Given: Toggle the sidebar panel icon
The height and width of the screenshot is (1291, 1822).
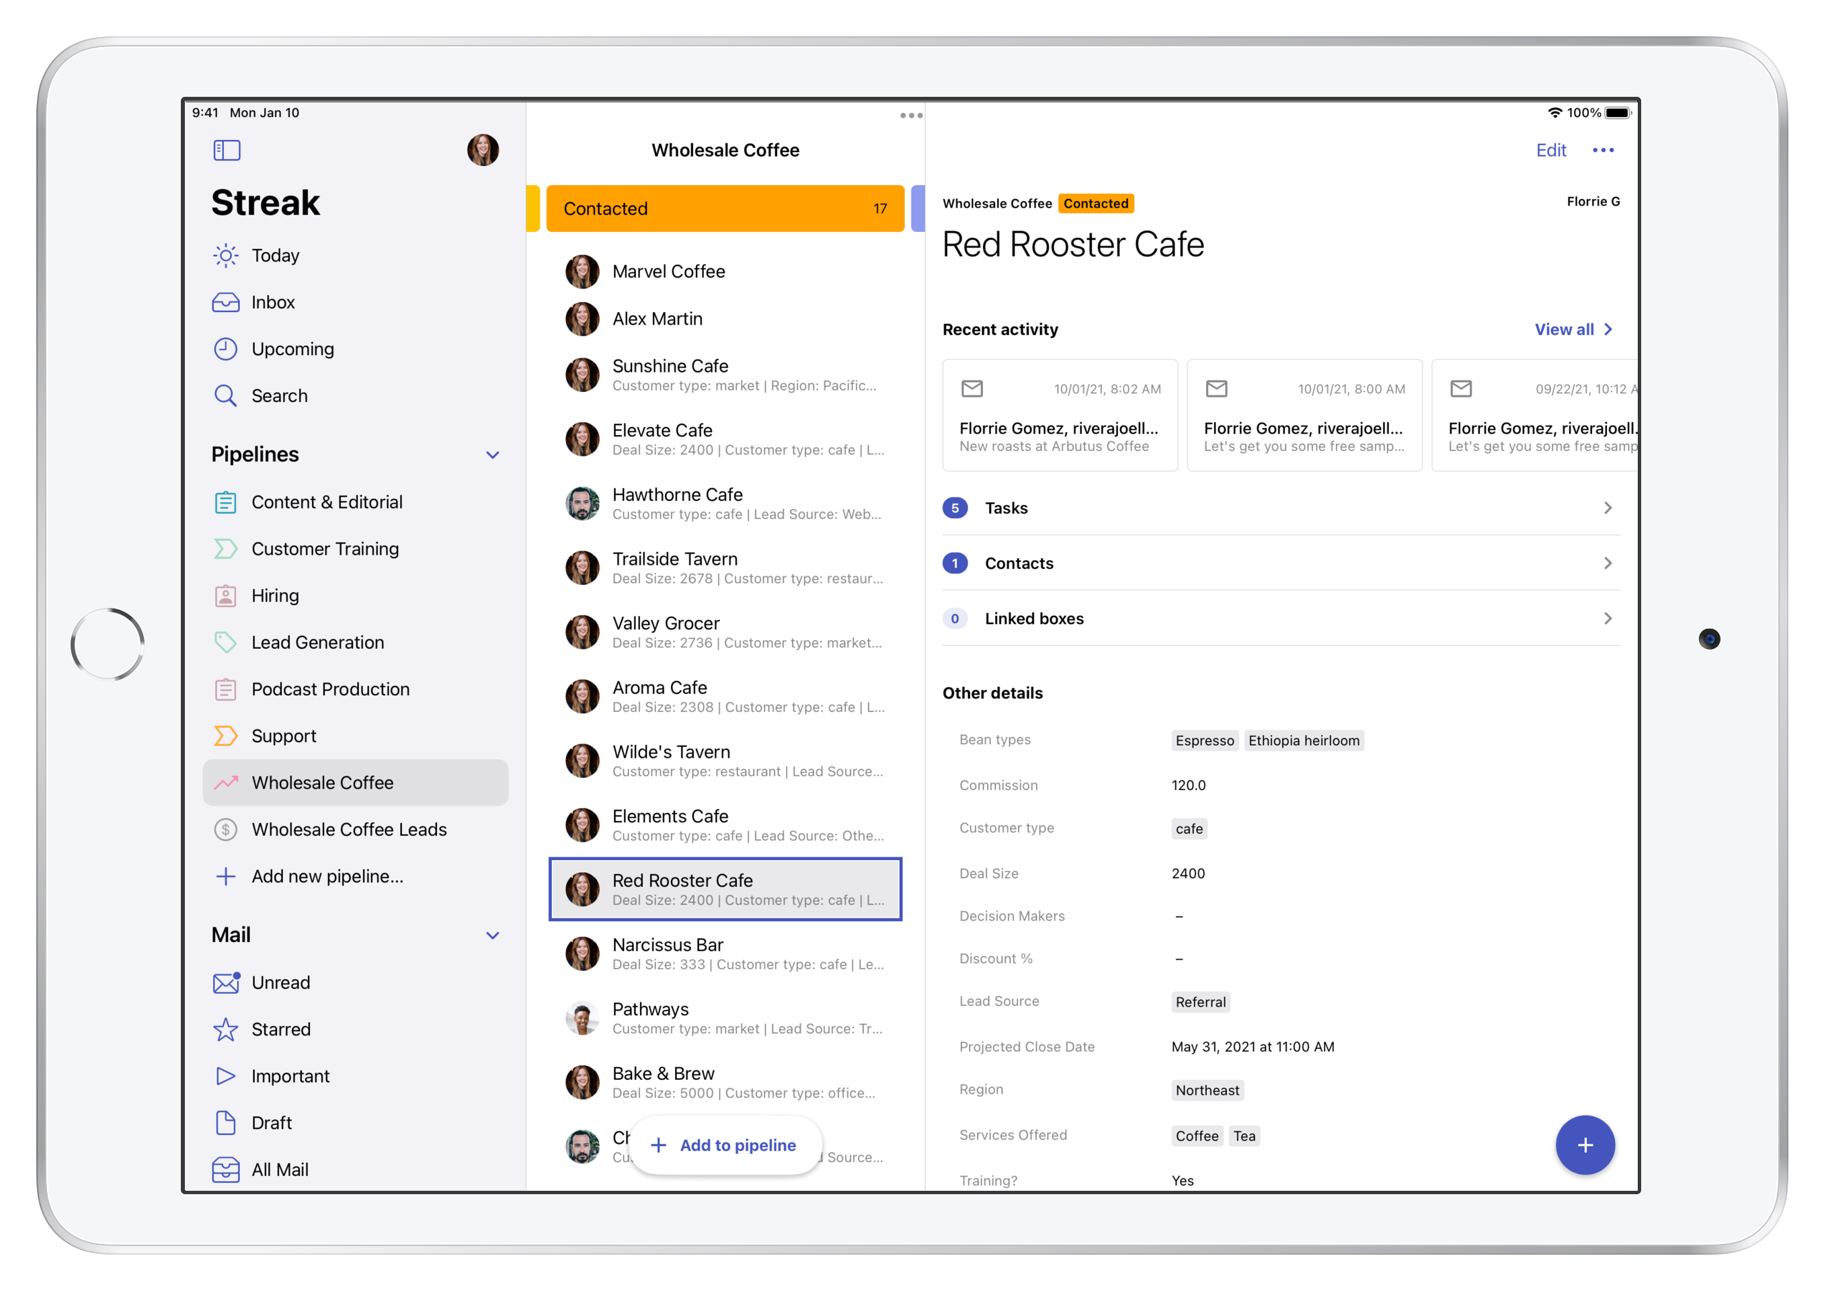Looking at the screenshot, I should coord(227,150).
